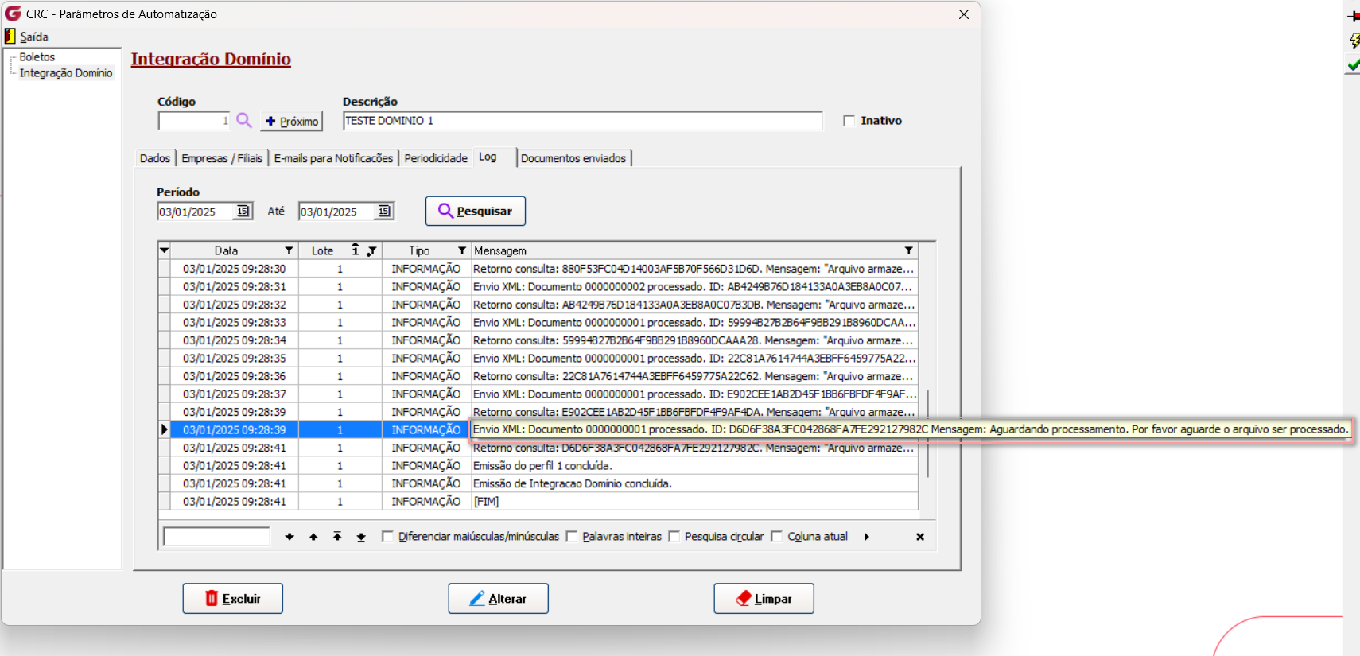Select the row dated 03/01/2025 09:28:36

click(538, 376)
